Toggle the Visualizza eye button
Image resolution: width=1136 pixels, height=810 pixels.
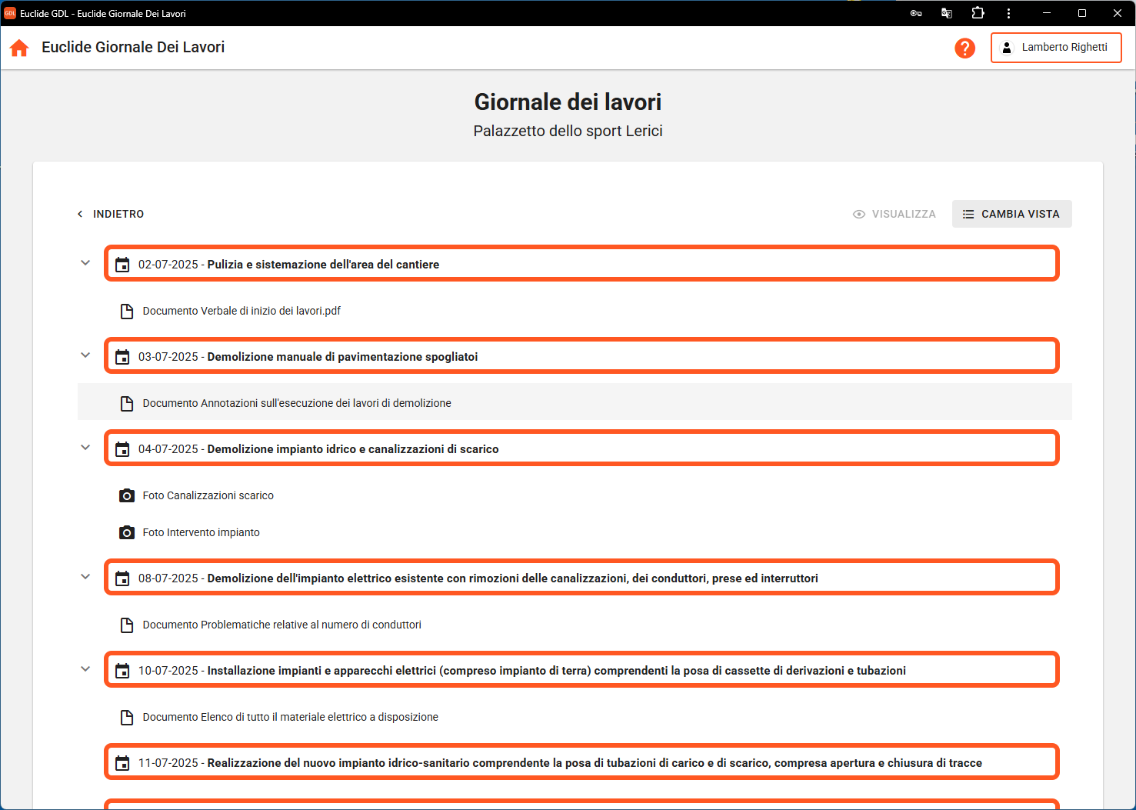coord(894,214)
